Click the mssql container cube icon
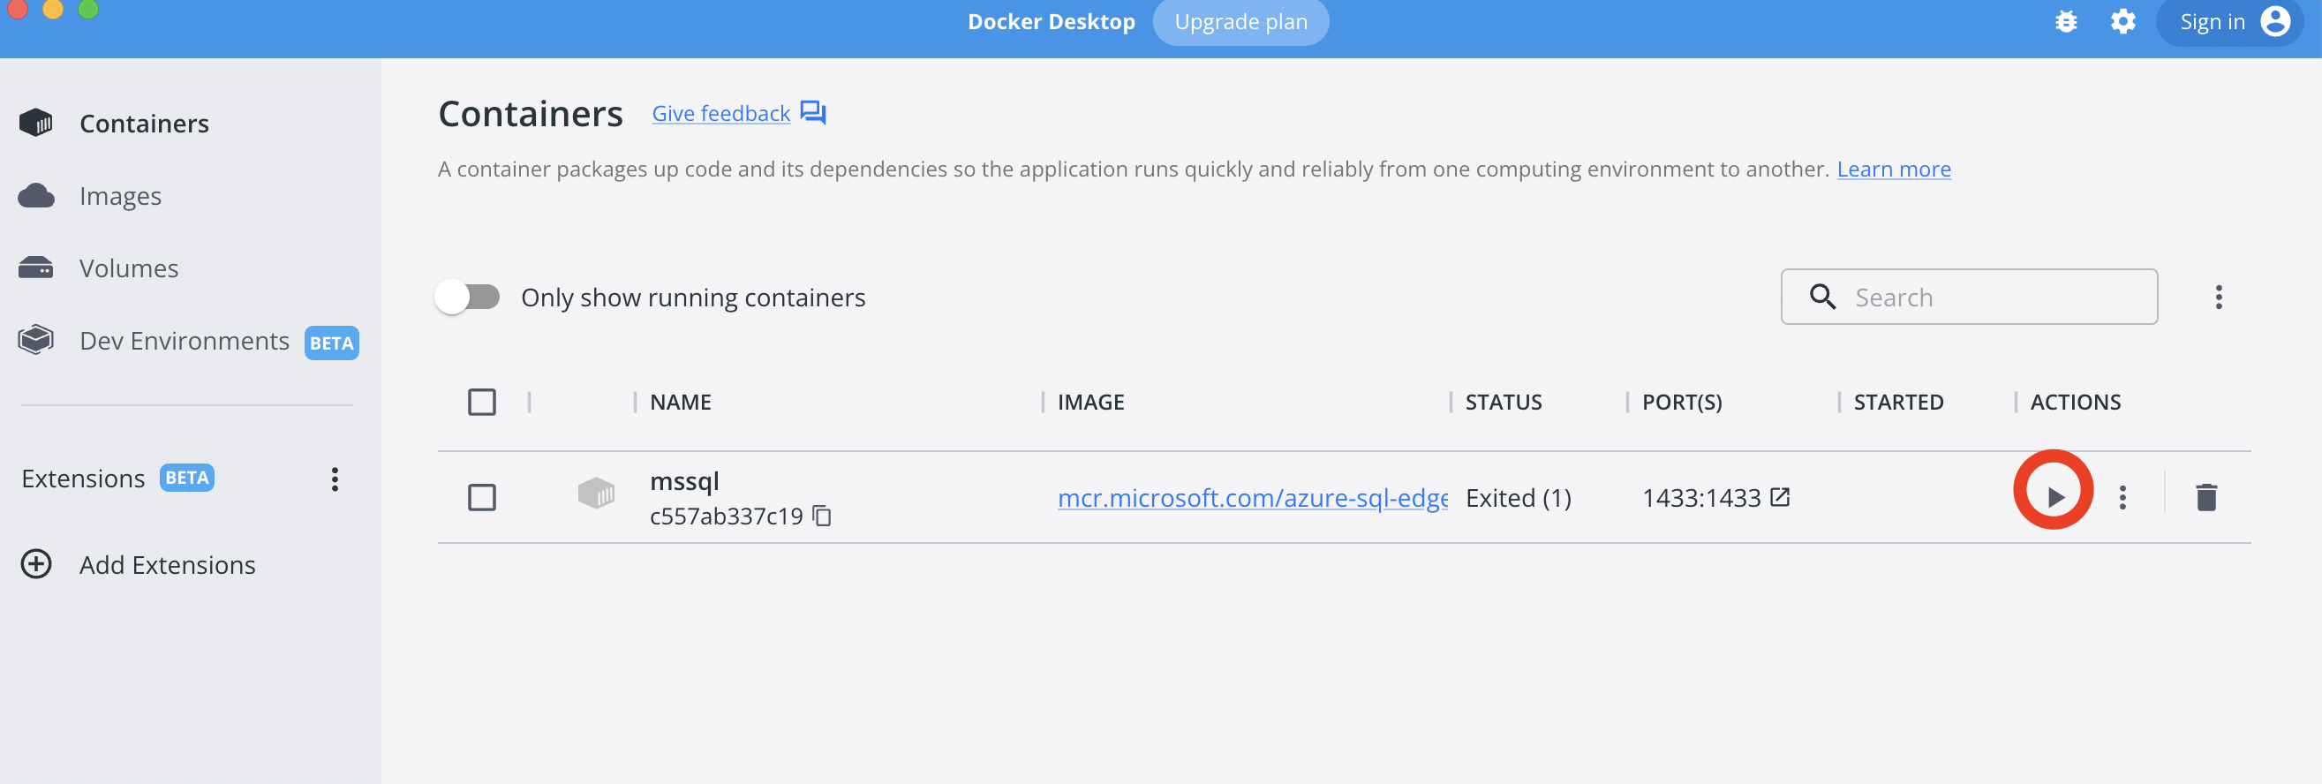This screenshot has width=2322, height=784. point(596,493)
